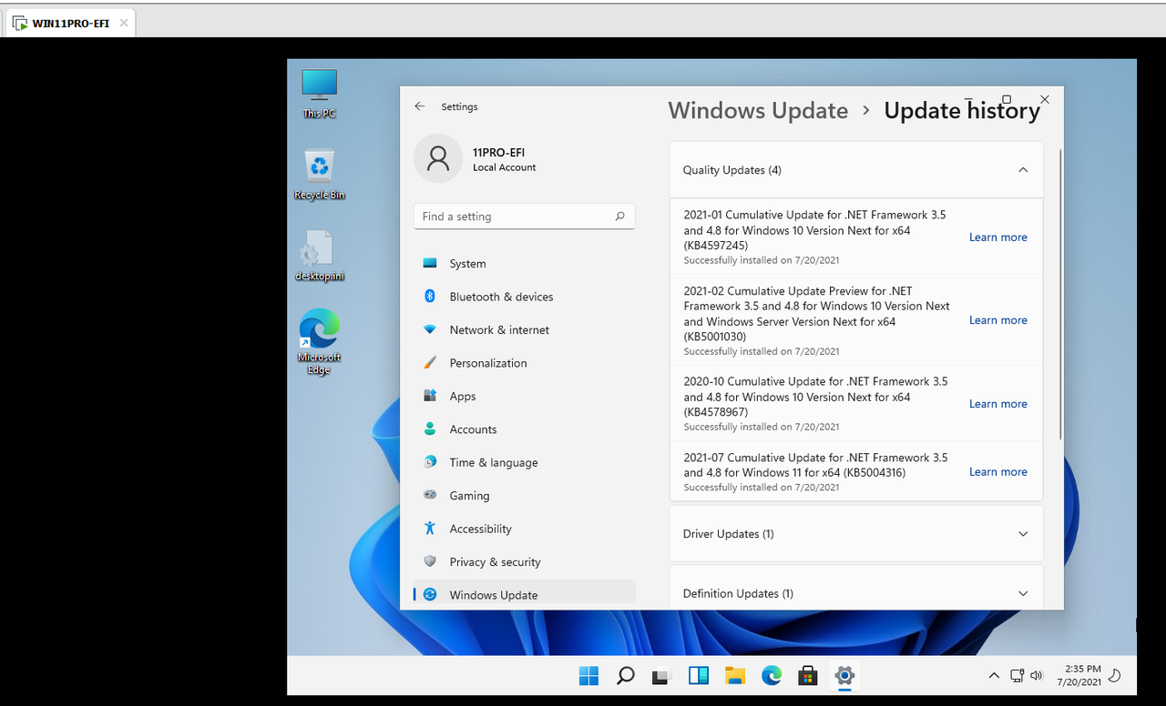
Task: Open network status tray icon
Action: [1018, 676]
